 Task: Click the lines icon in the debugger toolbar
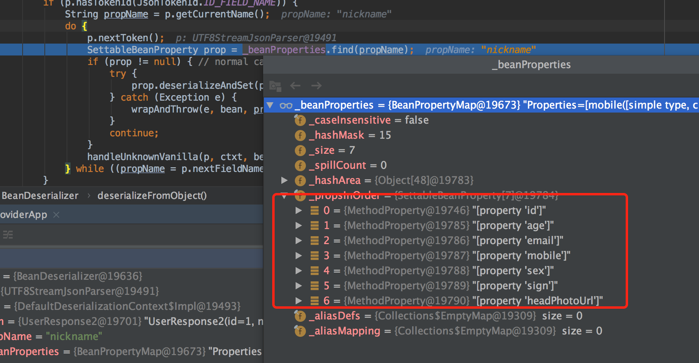[x=8, y=235]
